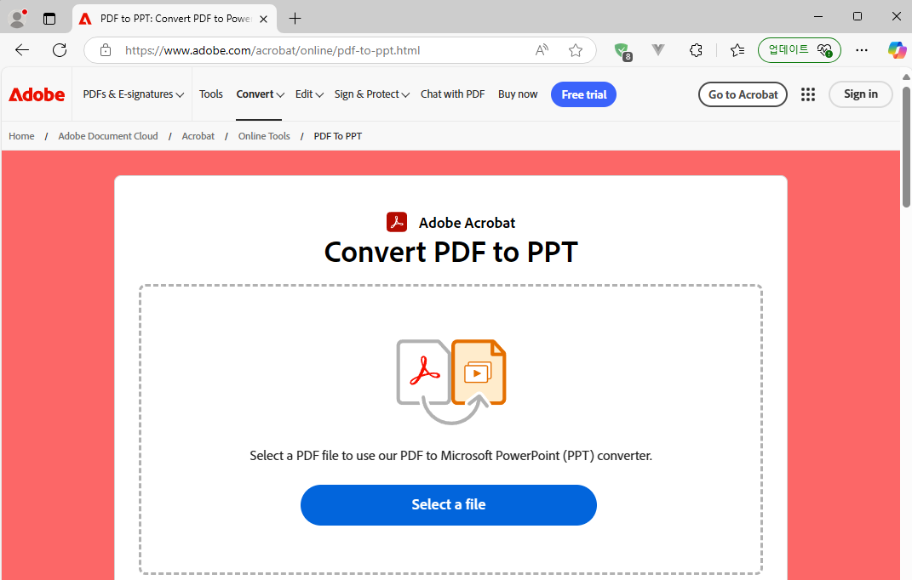
Task: Open the Copilot sidebar icon
Action: coord(897,50)
